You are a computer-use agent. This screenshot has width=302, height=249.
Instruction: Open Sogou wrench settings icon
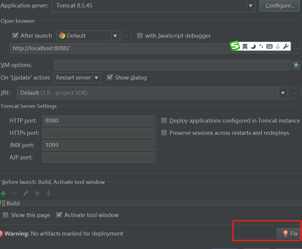coord(286,46)
